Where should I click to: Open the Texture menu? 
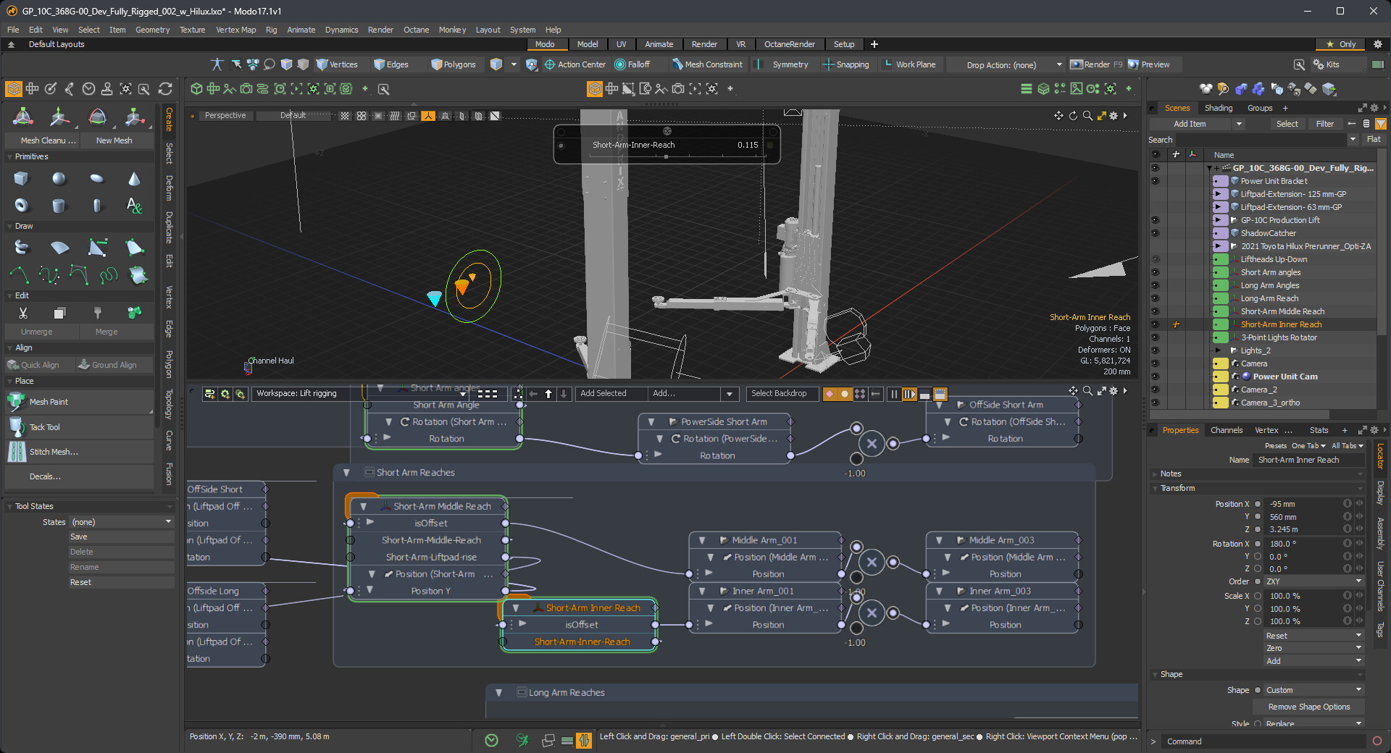[192, 30]
